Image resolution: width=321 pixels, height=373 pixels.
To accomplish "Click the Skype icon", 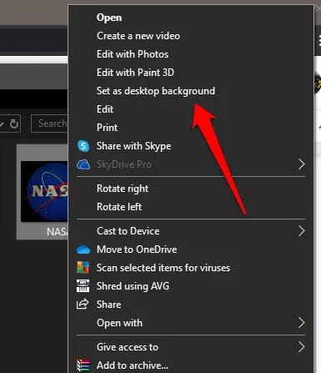I will tap(83, 146).
